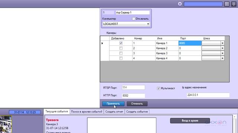This screenshot has width=238, height=133.
Task: Select port cell of Камера 4
Action: click(x=190, y=58)
